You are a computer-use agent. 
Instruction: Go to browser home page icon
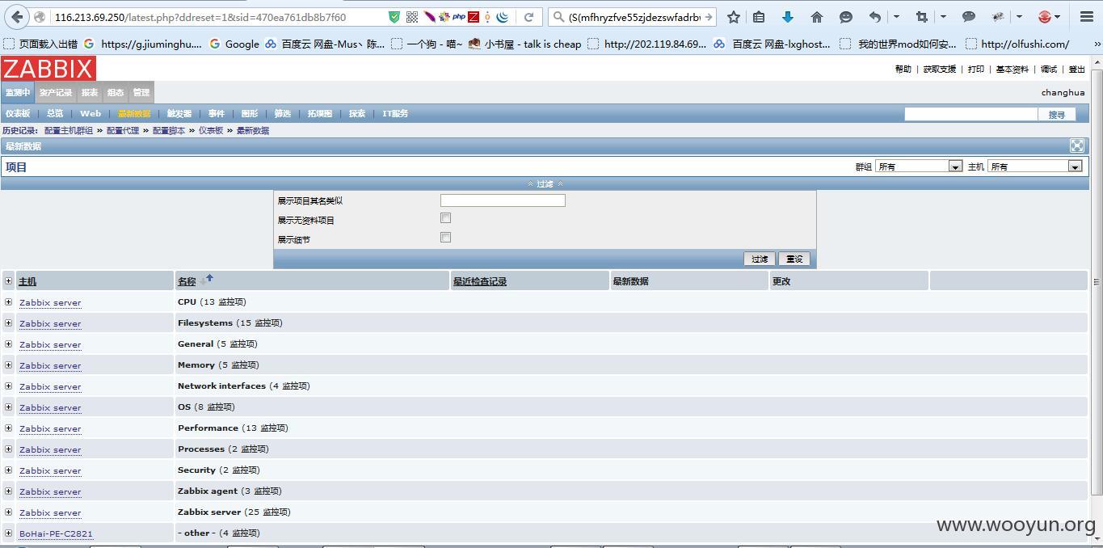click(x=817, y=17)
